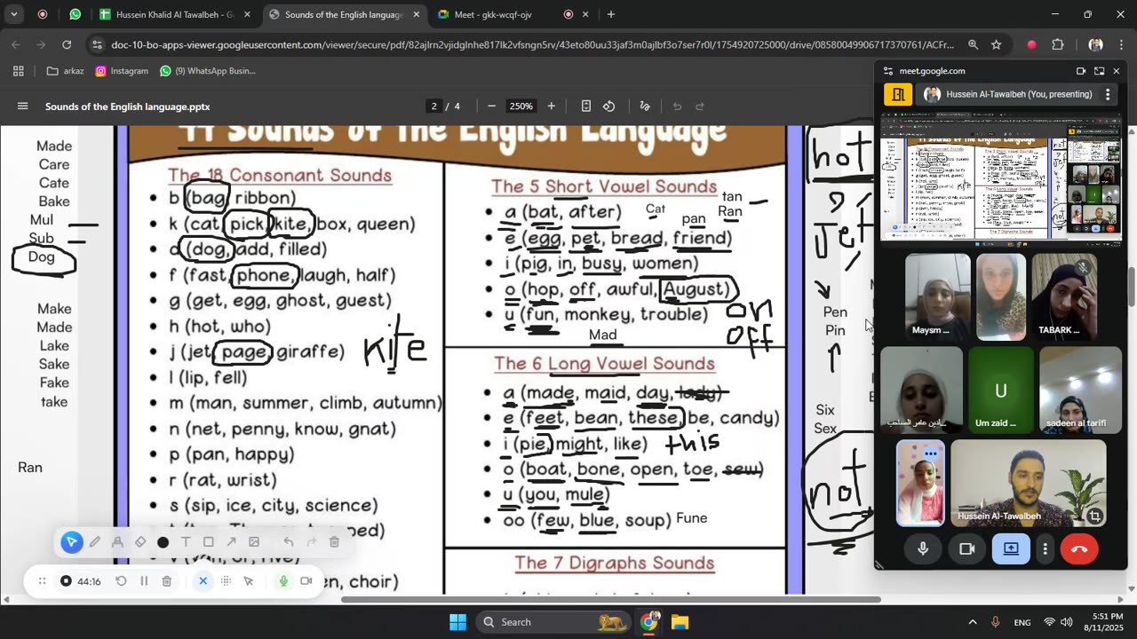
Task: Open the WhatsApp Business bookmark
Action: tap(208, 71)
